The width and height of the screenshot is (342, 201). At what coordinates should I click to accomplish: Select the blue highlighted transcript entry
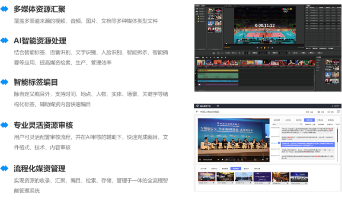307,144
